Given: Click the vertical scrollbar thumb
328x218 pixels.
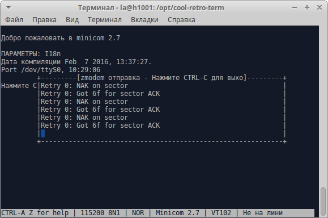Looking at the screenshot, I should [x=323, y=201].
